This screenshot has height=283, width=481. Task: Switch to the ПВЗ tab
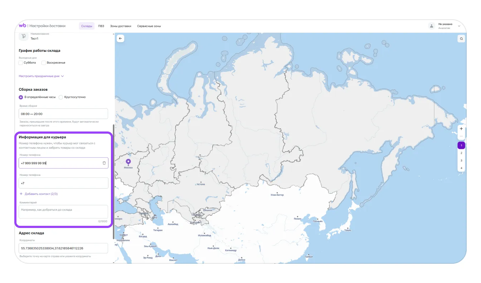coord(101,26)
